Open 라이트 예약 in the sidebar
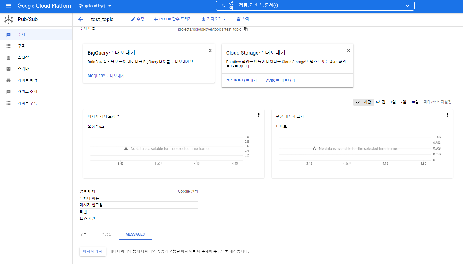 (x=27, y=80)
